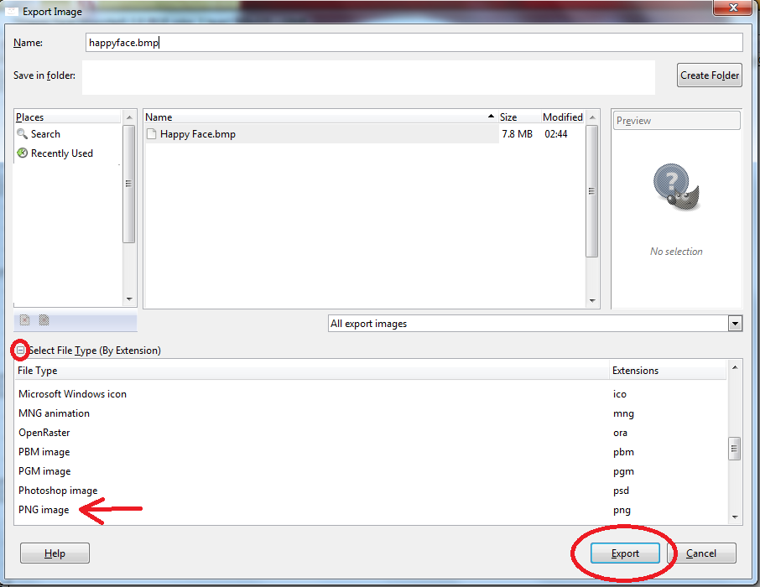Image resolution: width=760 pixels, height=587 pixels.
Task: Choose OpenRaster file type
Action: point(44,433)
